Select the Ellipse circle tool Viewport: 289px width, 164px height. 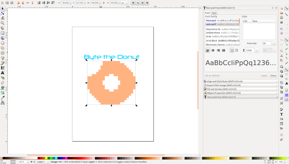tap(3, 43)
